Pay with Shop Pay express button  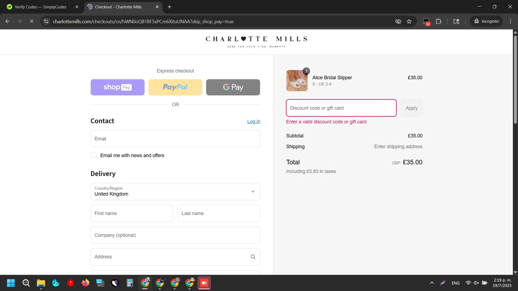click(x=117, y=87)
